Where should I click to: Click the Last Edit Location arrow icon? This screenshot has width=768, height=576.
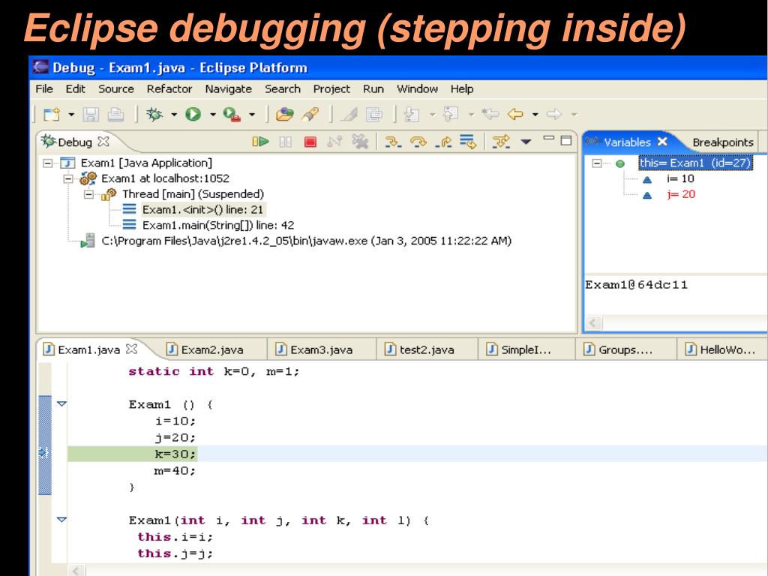pos(490,115)
